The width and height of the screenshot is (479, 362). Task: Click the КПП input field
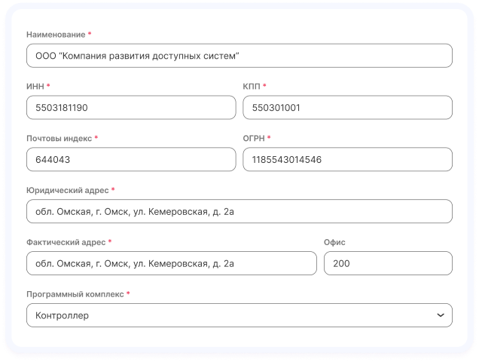[347, 108]
